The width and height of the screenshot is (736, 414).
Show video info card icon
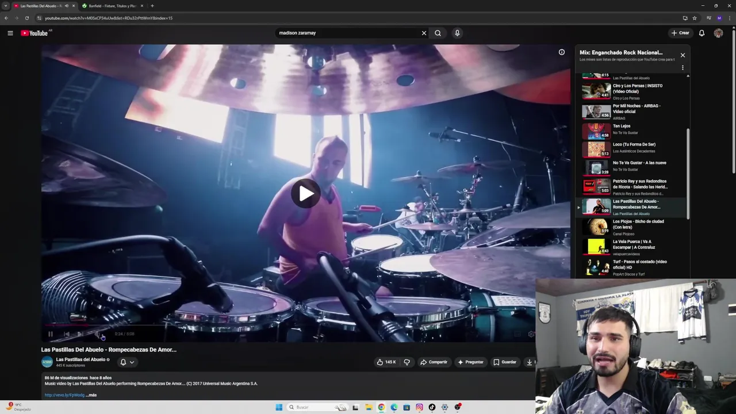point(562,52)
